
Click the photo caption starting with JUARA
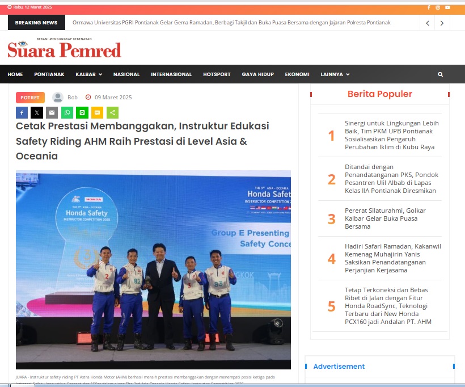pos(145,380)
